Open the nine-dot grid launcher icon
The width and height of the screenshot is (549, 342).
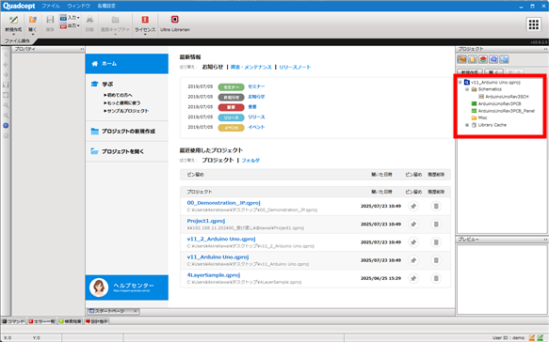534,24
